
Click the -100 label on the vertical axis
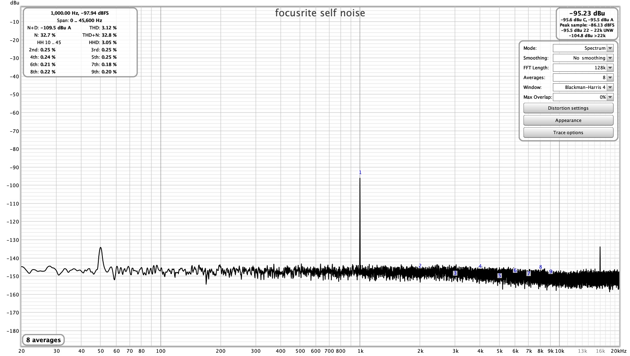[13, 185]
